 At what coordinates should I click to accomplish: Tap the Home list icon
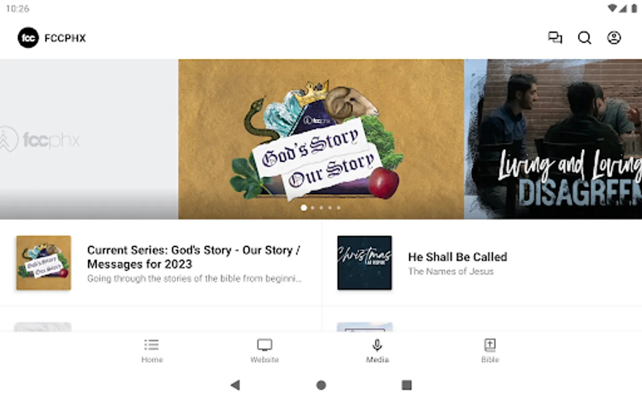tap(152, 345)
